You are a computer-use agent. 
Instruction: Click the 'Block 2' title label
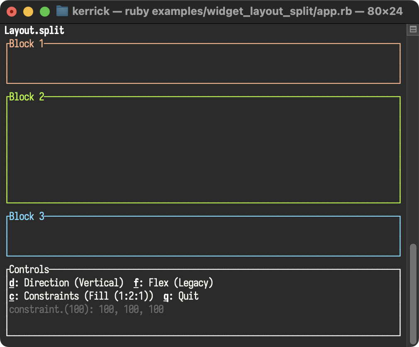click(x=27, y=97)
